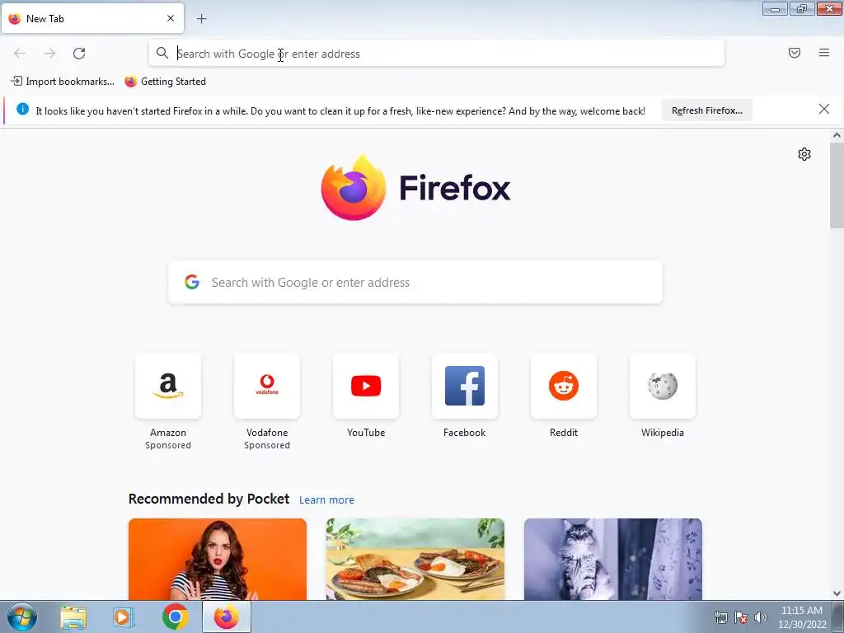This screenshot has width=844, height=633.
Task: Click the magnifier icon in address bar
Action: (x=162, y=53)
